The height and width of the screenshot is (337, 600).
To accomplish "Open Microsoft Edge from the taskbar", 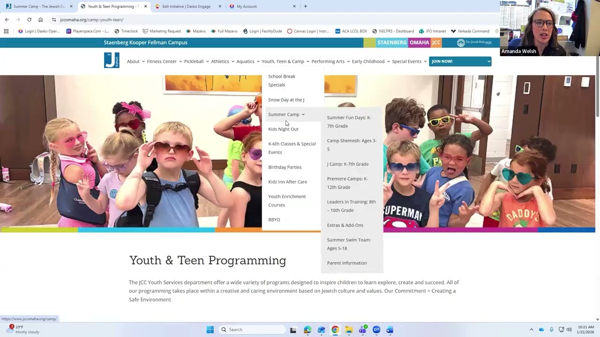I will tap(307, 330).
